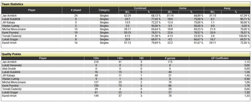Click the Team Statistics section title
This screenshot has height=103, width=252.
pyautogui.click(x=13, y=4)
